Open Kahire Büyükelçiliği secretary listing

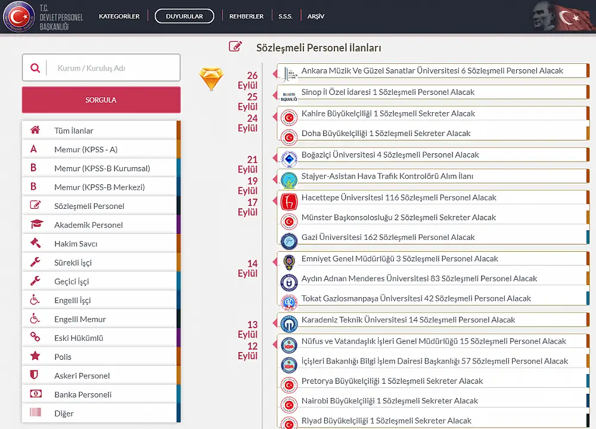click(433, 113)
